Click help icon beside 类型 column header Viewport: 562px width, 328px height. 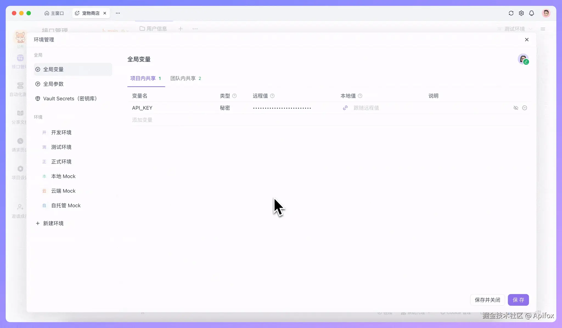(x=234, y=96)
